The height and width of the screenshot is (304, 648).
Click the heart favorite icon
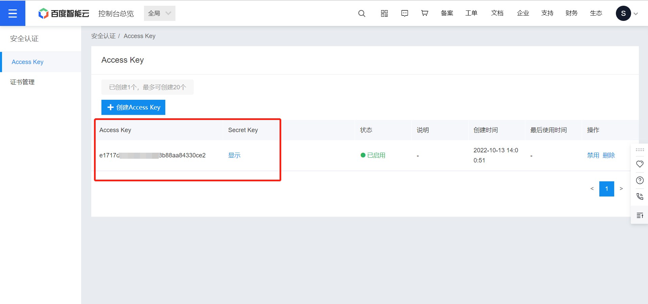640,164
